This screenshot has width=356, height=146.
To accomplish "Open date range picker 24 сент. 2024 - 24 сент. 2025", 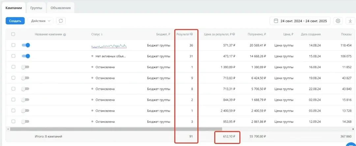I will (300, 21).
